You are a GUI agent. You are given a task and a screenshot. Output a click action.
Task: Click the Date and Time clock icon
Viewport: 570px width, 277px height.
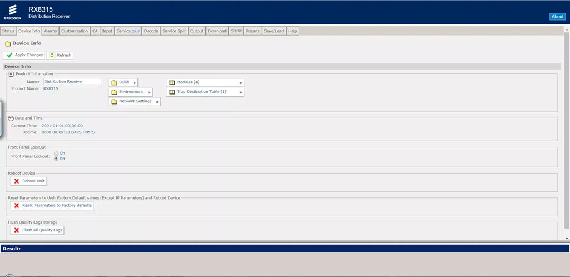[x=11, y=118]
